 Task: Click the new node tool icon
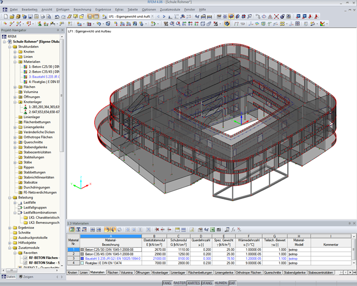pos(5,24)
